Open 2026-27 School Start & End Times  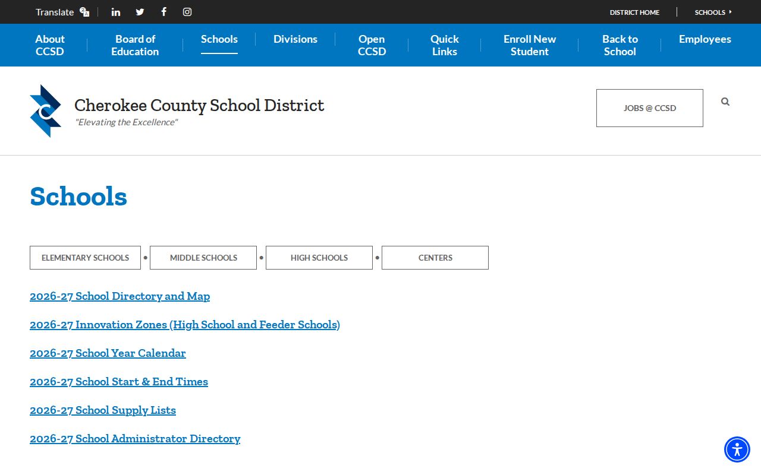click(119, 382)
